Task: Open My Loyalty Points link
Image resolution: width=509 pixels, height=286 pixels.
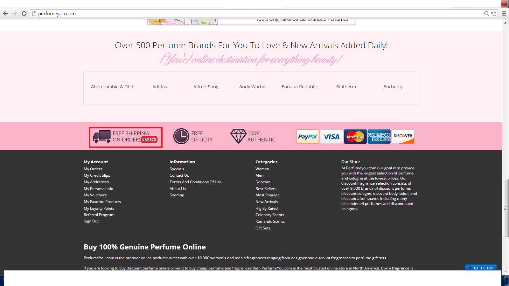Action: coord(99,208)
